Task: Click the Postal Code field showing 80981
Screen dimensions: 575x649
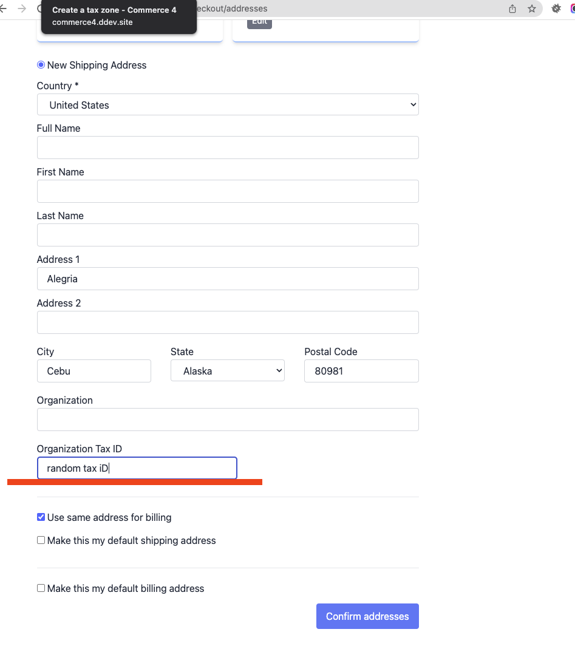Action: pos(361,370)
